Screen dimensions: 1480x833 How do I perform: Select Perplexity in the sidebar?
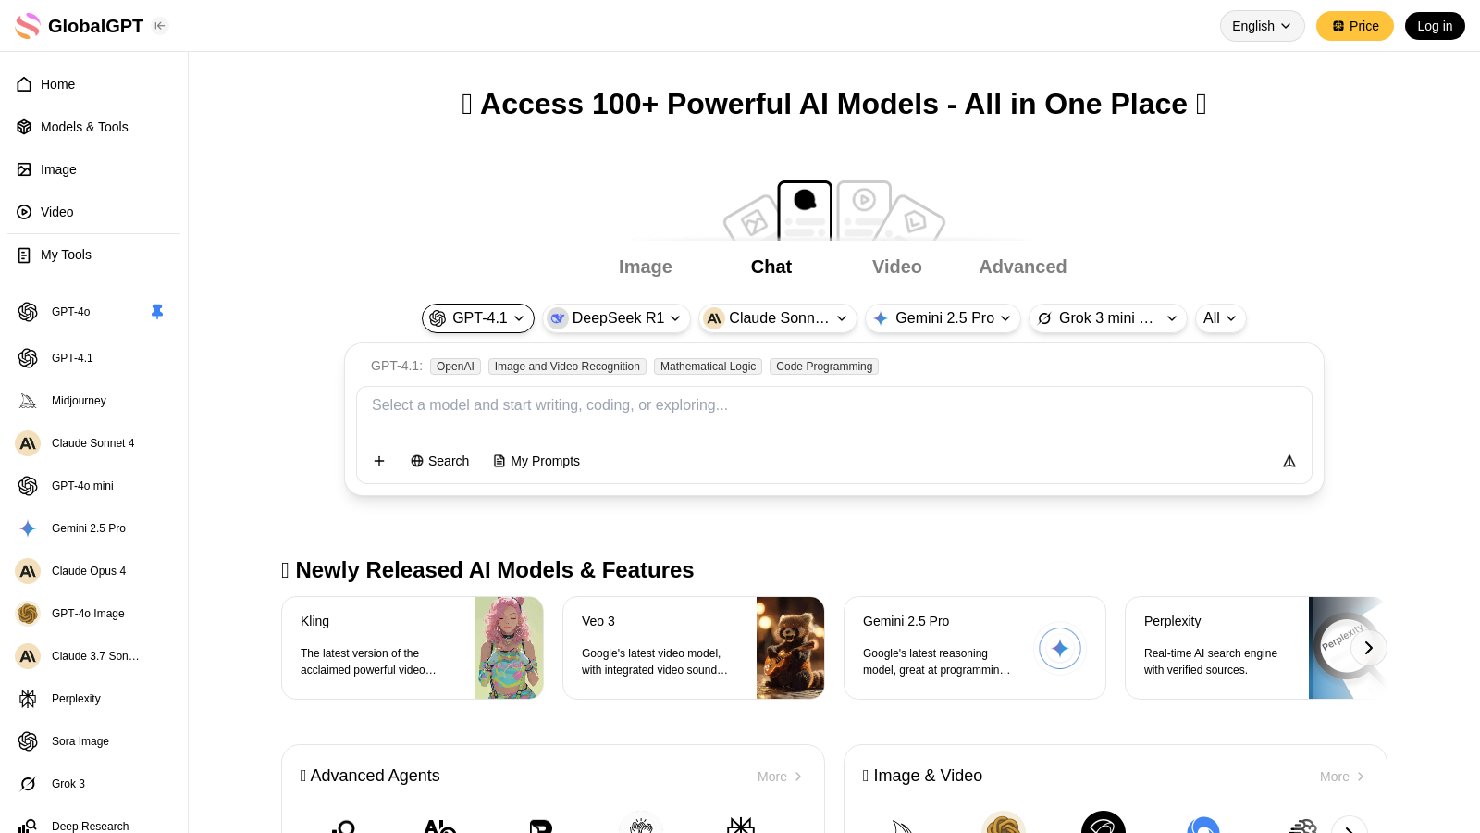76,699
